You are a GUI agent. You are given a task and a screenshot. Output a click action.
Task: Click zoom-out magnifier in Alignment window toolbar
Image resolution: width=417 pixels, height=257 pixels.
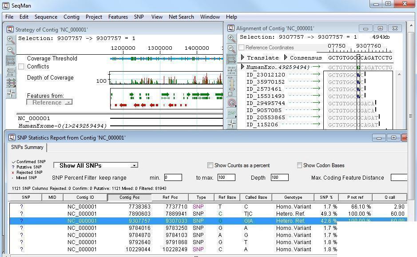[232, 49]
